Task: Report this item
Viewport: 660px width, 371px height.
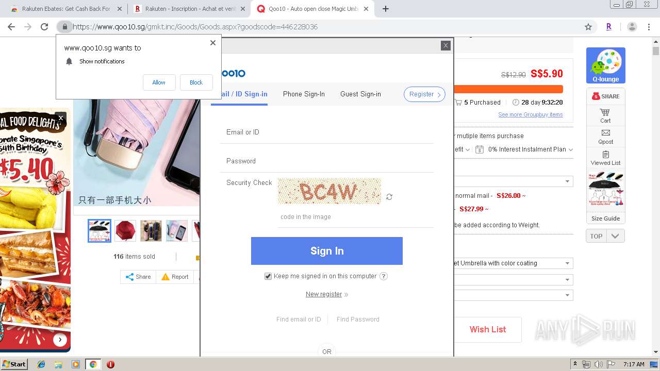Action: (175, 277)
